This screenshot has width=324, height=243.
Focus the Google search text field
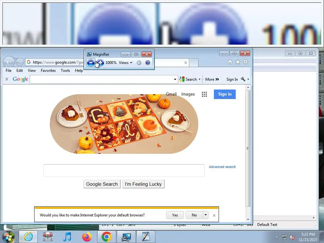pyautogui.click(x=124, y=171)
